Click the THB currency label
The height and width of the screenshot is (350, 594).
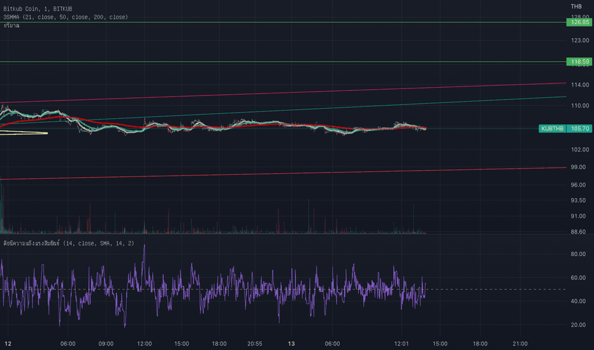point(576,6)
